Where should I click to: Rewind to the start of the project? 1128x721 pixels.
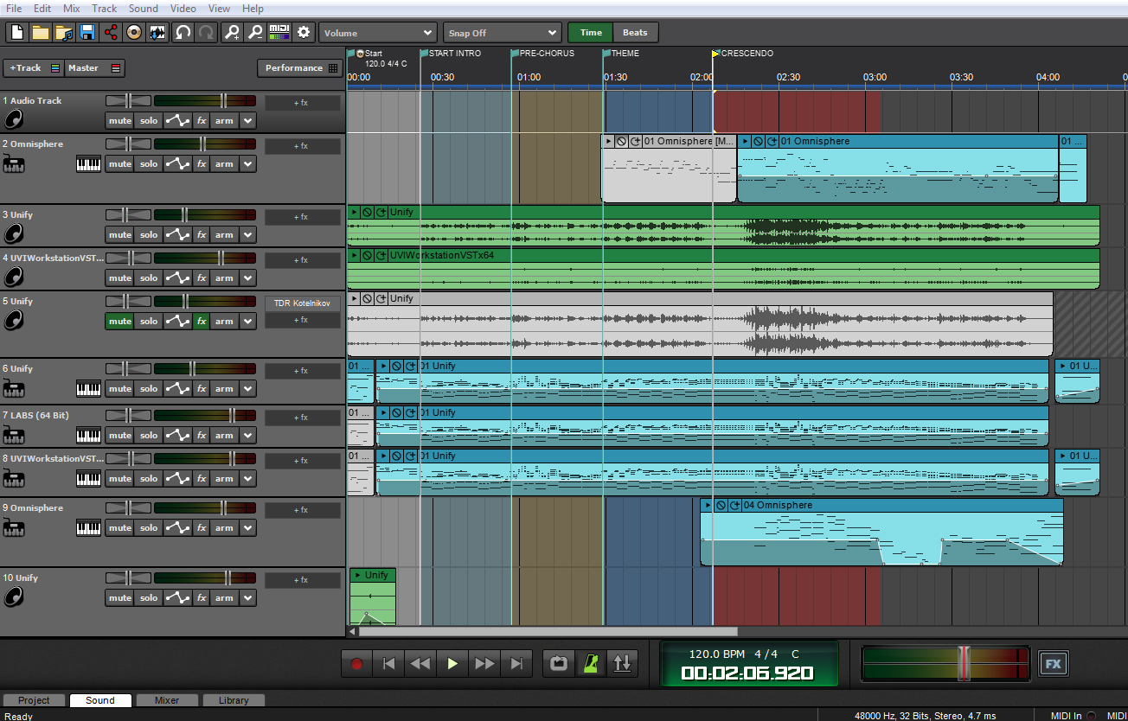[388, 664]
